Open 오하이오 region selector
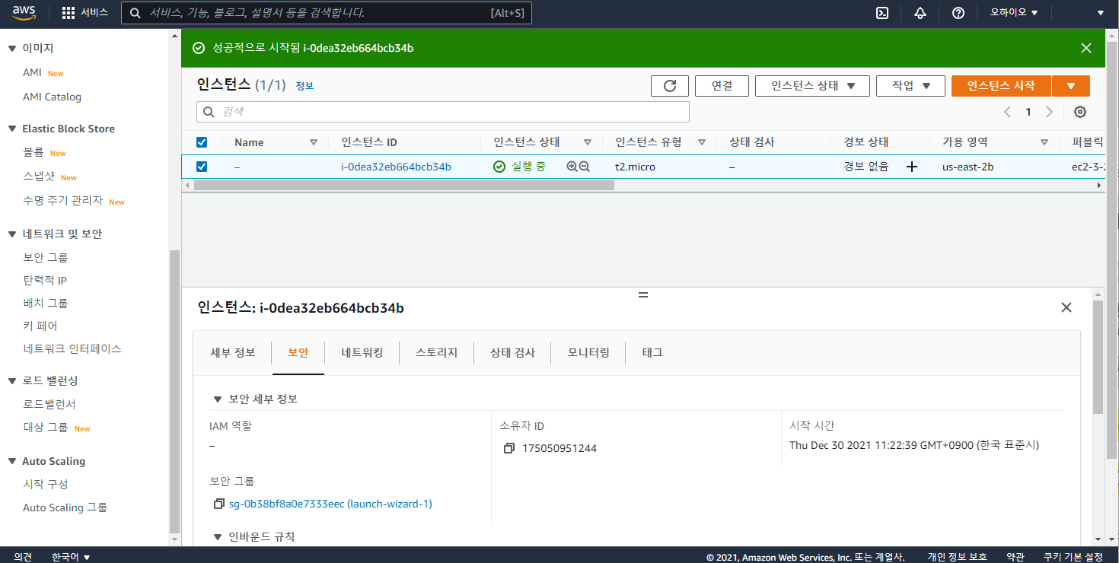The image size is (1119, 563). coord(1015,13)
